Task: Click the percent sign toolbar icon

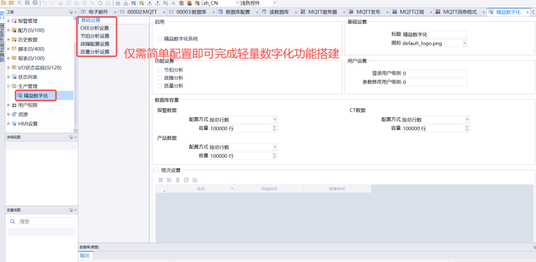Action: click(x=92, y=3)
